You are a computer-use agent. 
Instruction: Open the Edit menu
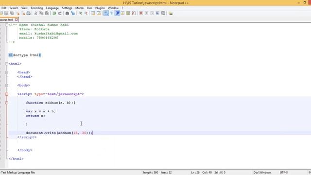point(4,8)
